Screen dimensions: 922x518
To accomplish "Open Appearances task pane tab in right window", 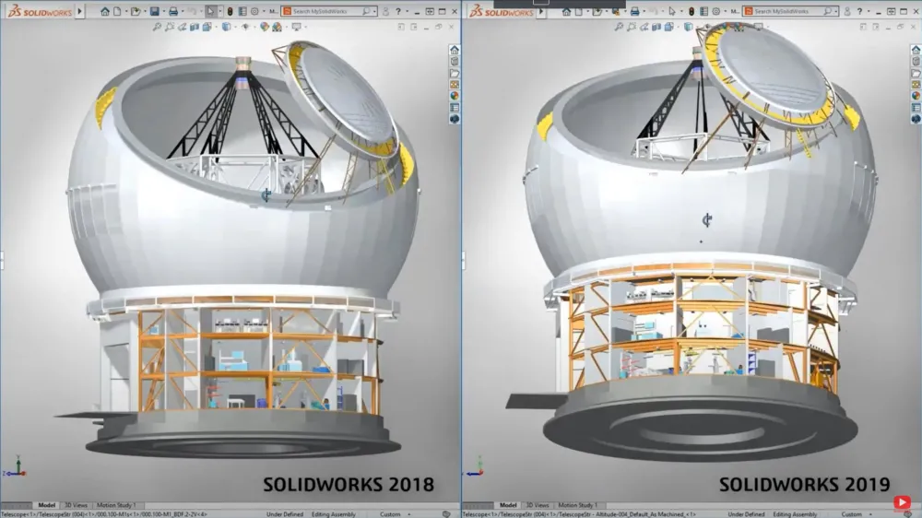I will pos(916,96).
